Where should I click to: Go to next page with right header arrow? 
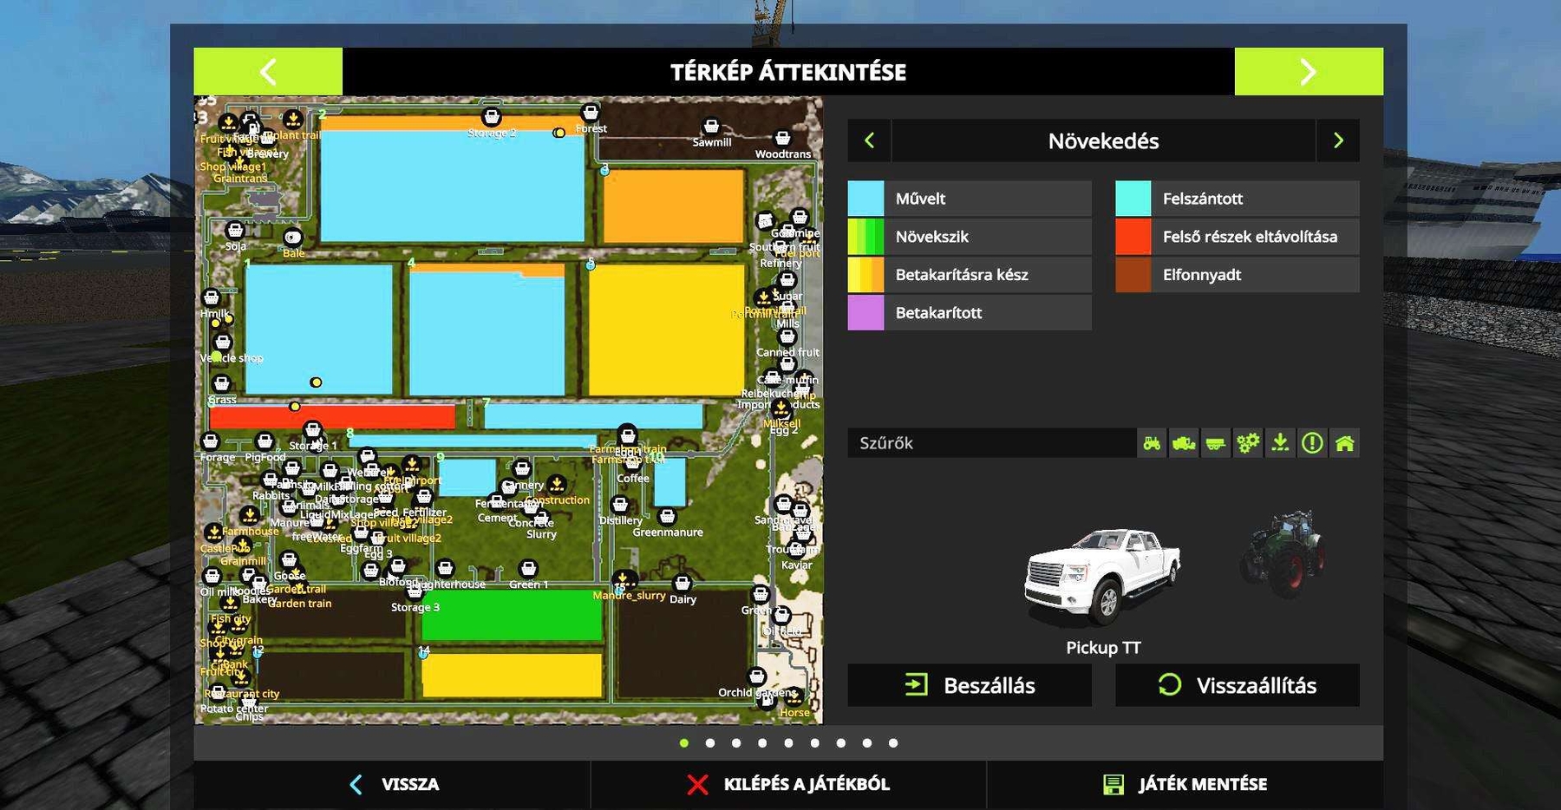(1308, 71)
